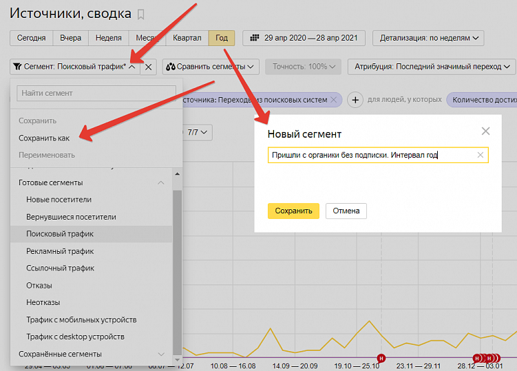
Task: Click the bookmark icon next to report title
Action: (x=141, y=14)
